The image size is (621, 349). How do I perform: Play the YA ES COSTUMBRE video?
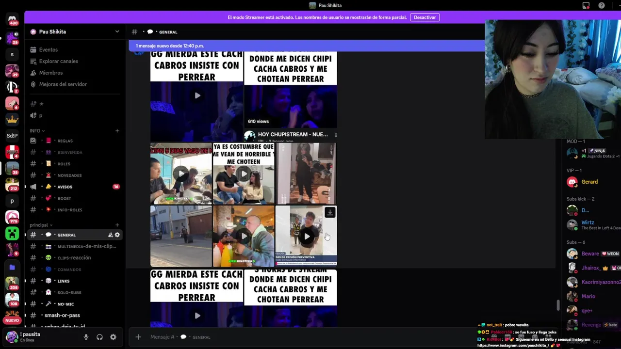244,173
